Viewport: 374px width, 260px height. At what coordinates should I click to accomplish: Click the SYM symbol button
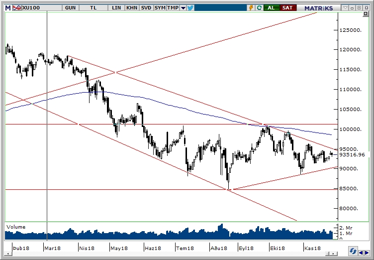pyautogui.click(x=160, y=8)
